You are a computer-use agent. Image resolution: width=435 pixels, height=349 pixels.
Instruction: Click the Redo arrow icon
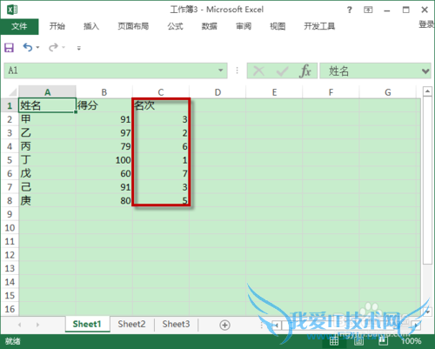pos(53,47)
